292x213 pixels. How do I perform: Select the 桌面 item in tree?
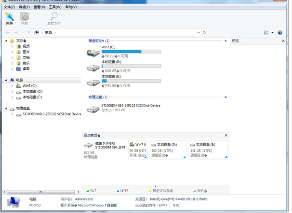(x=26, y=69)
